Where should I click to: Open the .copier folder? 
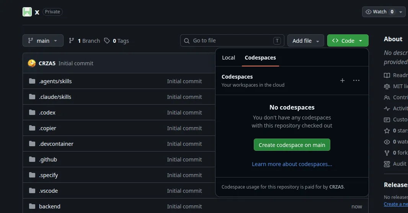[47, 128]
